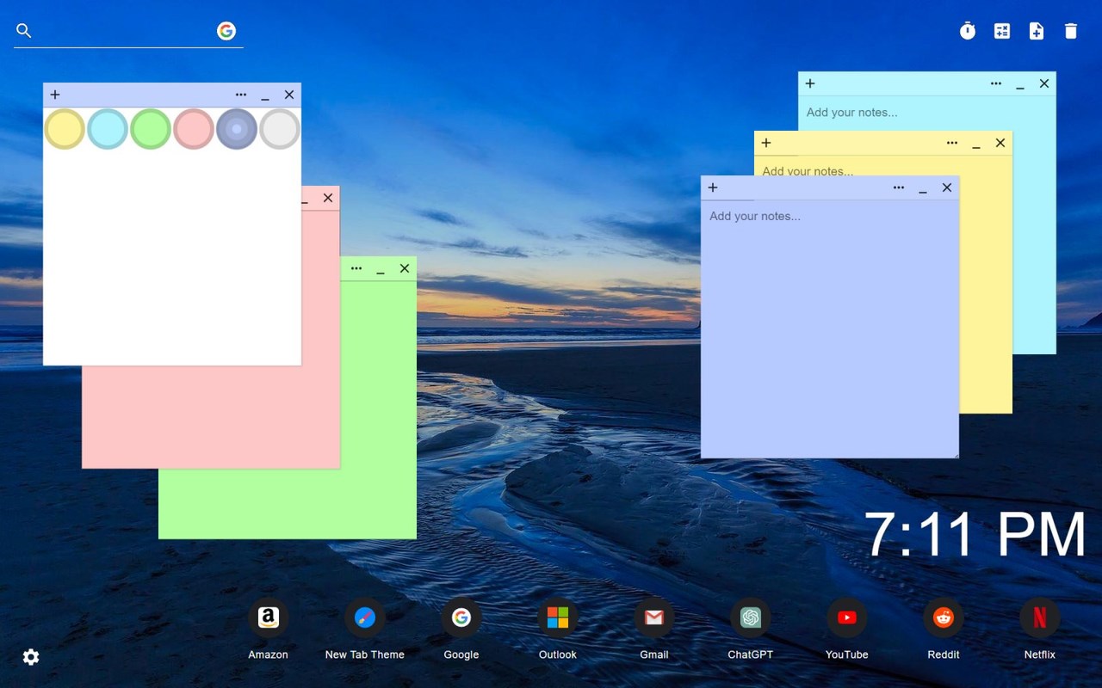Pick the pink color swatch
1102x688 pixels.
click(194, 129)
